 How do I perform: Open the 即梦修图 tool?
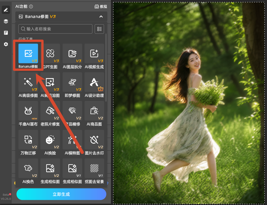72,82
